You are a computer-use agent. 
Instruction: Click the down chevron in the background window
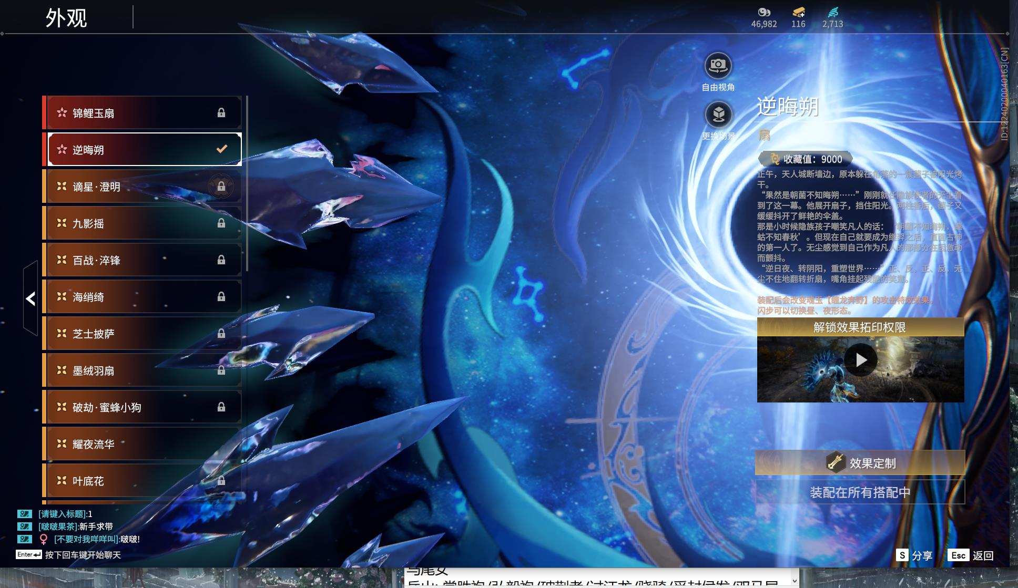point(795,581)
